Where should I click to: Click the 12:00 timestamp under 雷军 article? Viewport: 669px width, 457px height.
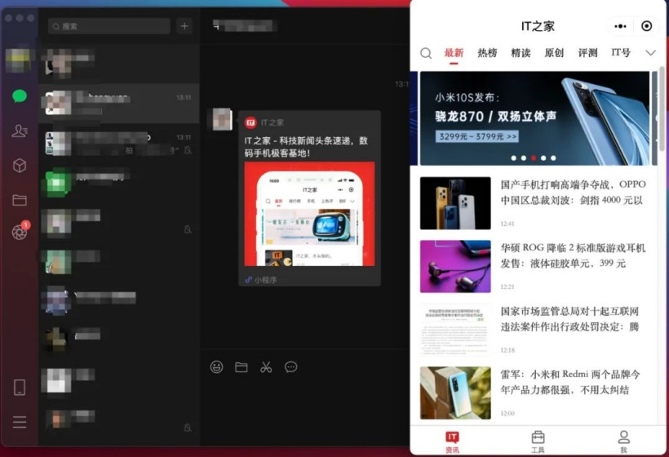pyautogui.click(x=507, y=413)
